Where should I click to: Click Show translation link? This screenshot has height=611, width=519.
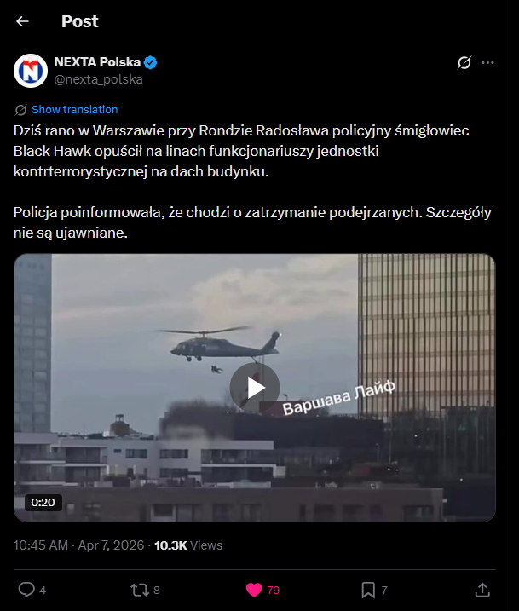point(75,109)
